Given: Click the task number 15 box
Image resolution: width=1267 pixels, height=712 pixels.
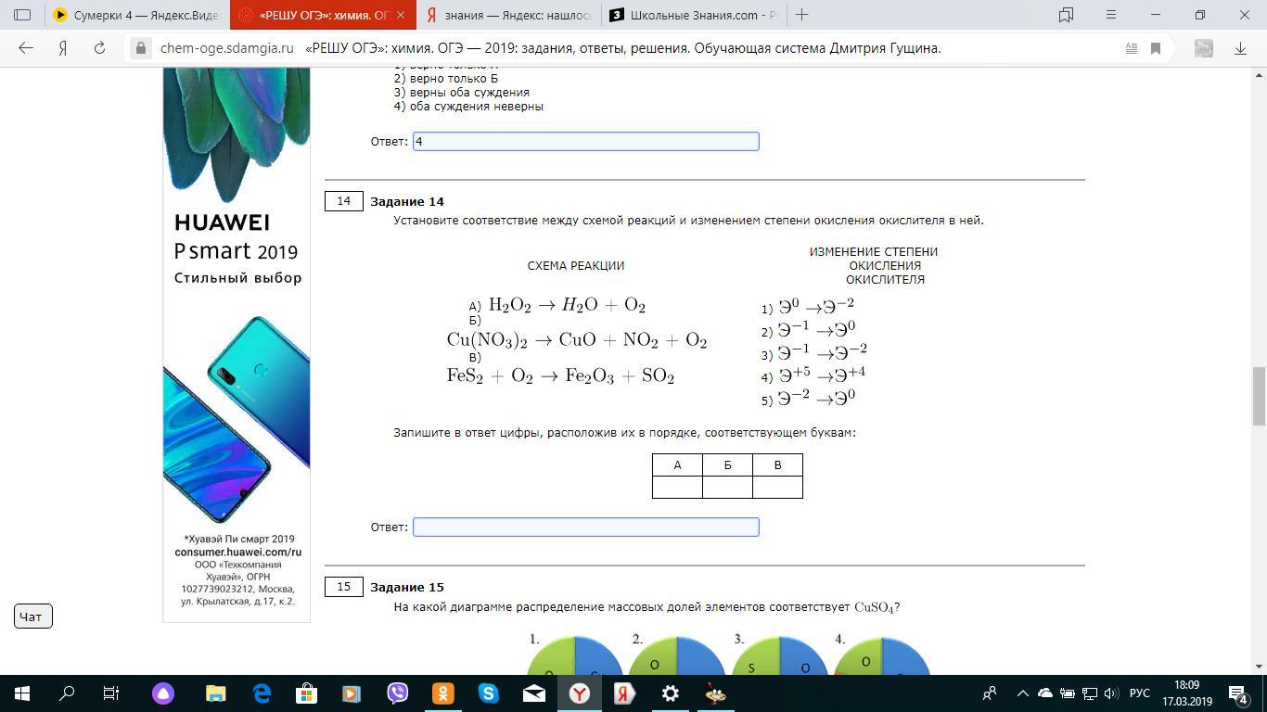Looking at the screenshot, I should pos(343,587).
